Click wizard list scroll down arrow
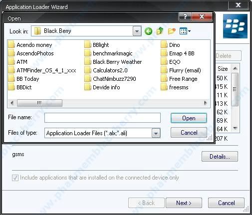This screenshot has height=215, width=252. 235,128
